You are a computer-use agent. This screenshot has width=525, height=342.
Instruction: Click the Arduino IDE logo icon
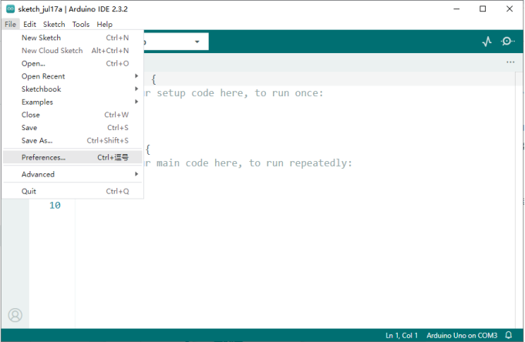pos(10,9)
